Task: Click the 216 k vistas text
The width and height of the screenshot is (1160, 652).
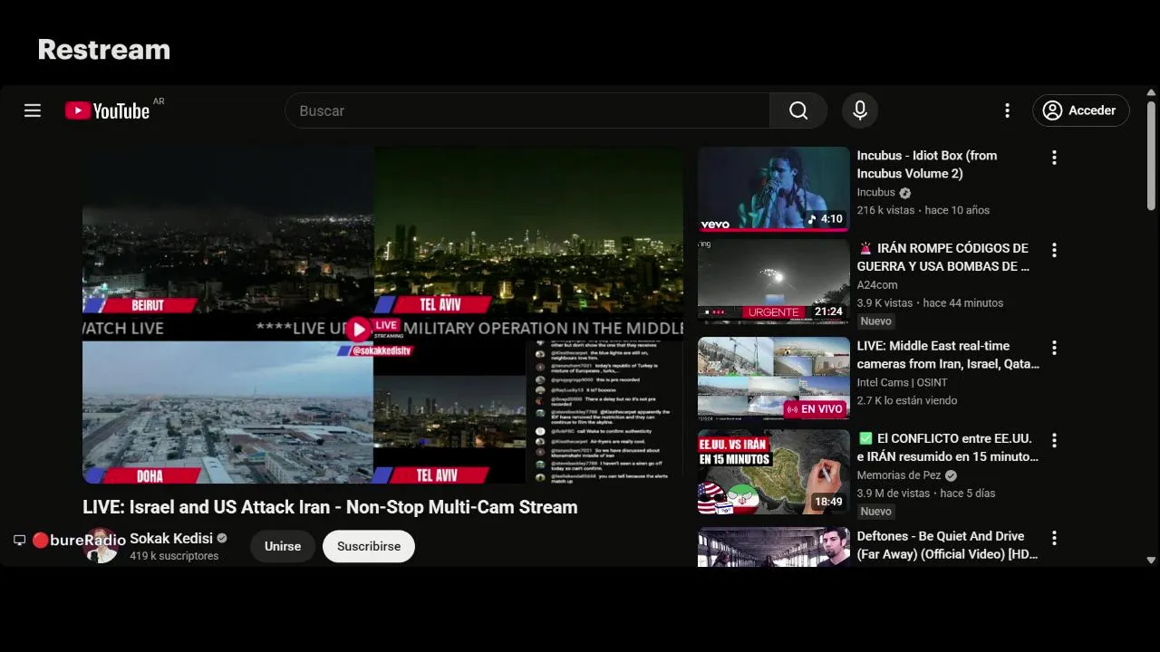Action: tap(886, 210)
